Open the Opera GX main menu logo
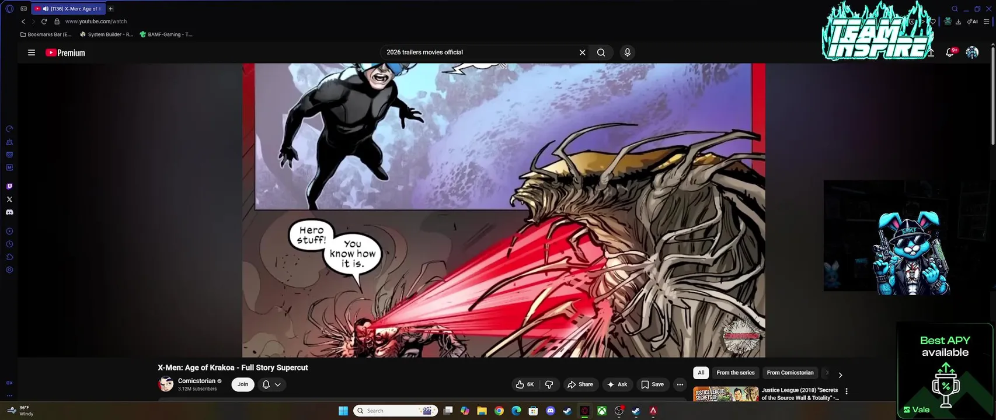The width and height of the screenshot is (996, 420). [x=9, y=9]
